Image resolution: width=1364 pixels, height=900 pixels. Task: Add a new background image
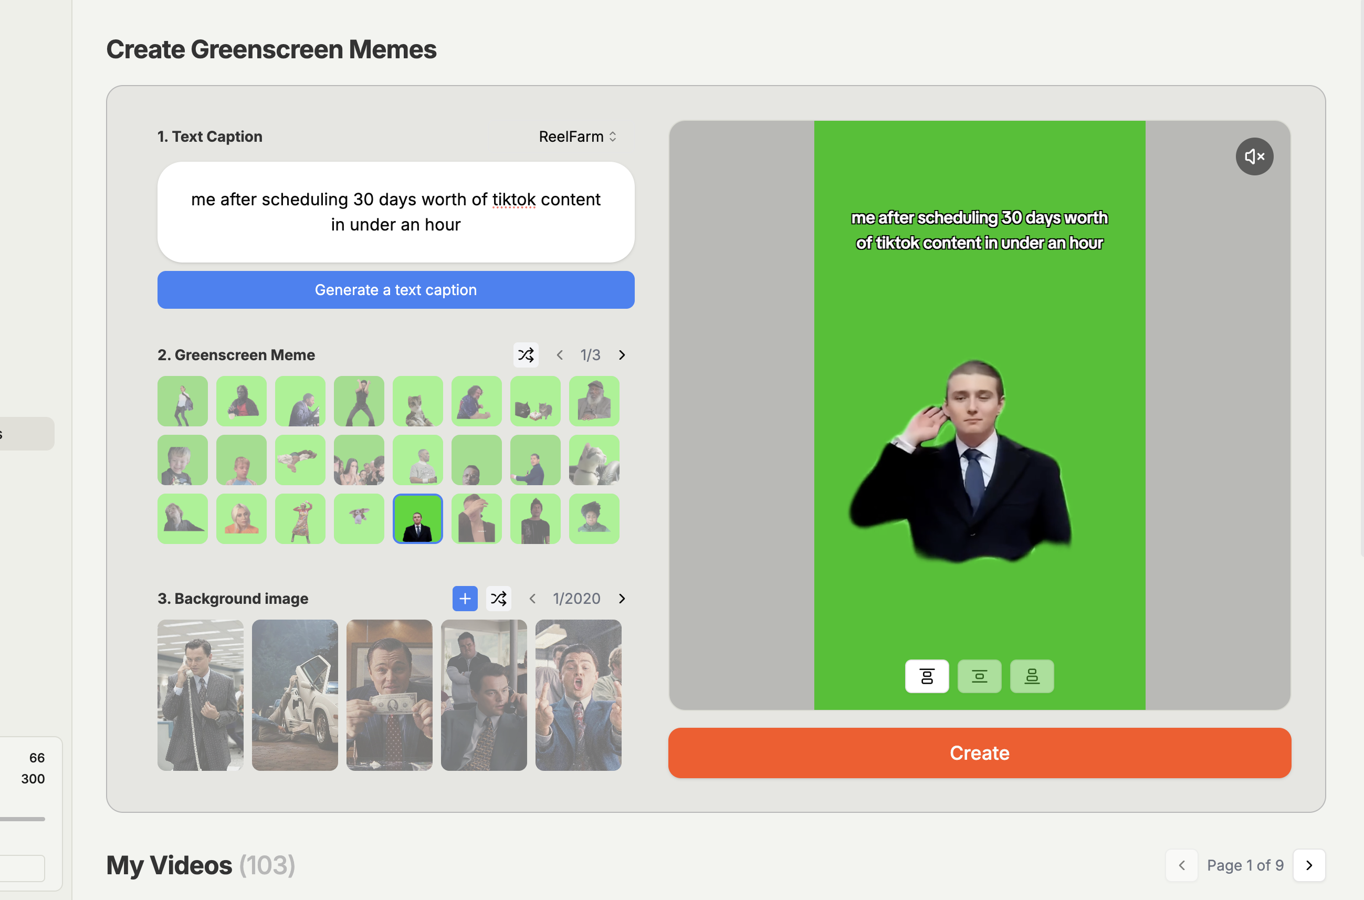[465, 599]
